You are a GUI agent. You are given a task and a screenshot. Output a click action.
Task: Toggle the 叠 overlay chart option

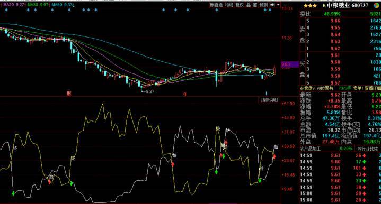click(249, 5)
